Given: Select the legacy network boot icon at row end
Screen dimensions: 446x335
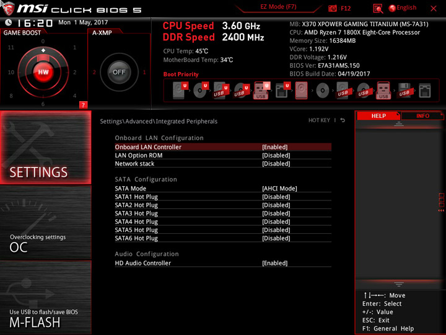Looking at the screenshot, I should click(425, 91).
